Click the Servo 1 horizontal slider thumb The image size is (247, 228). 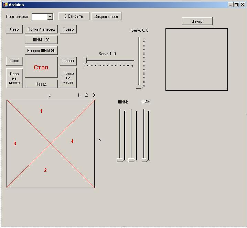tap(85, 61)
